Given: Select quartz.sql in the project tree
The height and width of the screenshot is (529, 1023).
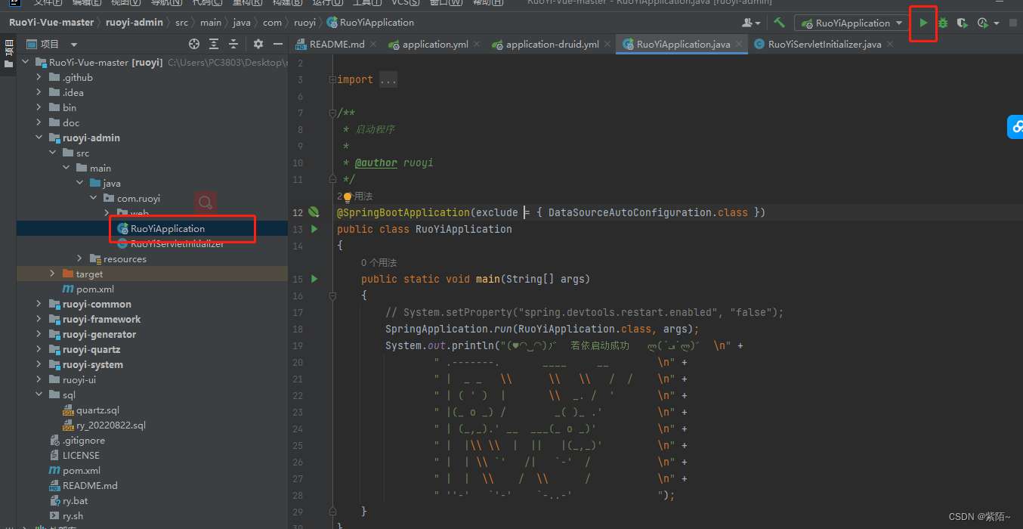Looking at the screenshot, I should 97,410.
